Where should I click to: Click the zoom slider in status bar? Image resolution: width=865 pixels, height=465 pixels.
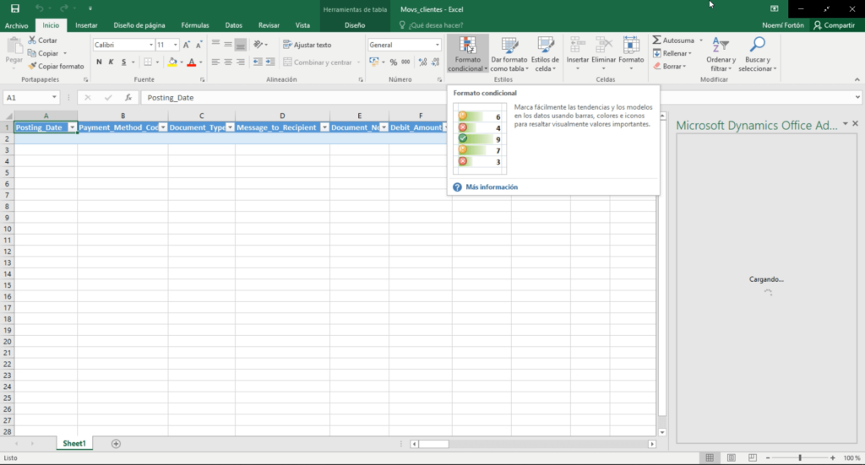pos(799,457)
